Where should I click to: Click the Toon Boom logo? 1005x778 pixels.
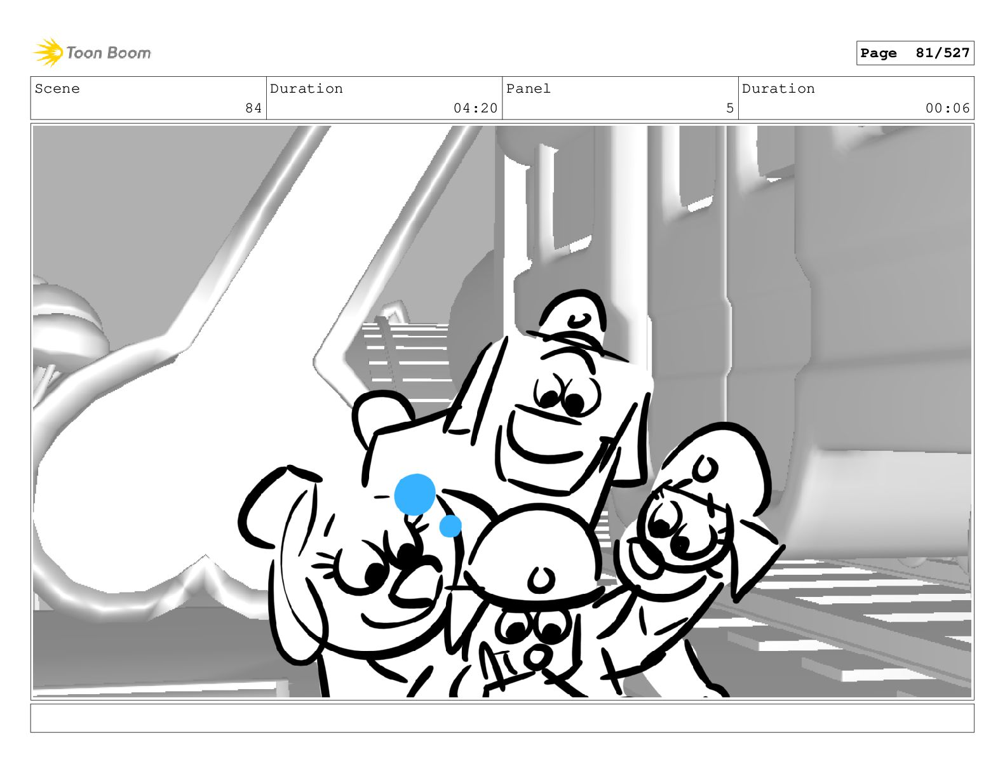coord(92,53)
